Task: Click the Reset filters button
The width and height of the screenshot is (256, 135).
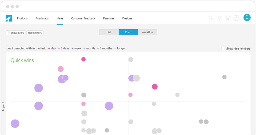Action: pos(35,33)
